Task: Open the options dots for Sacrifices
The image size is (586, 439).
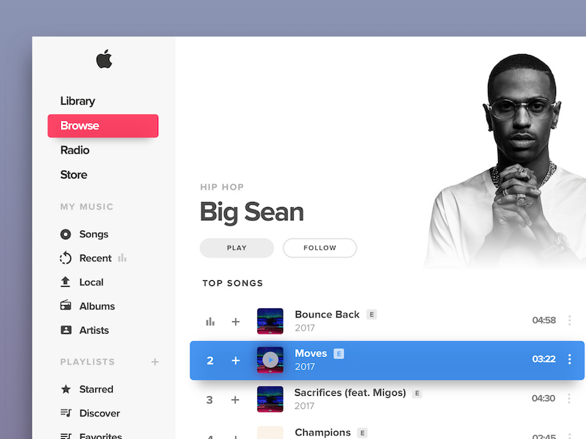Action: click(x=569, y=398)
